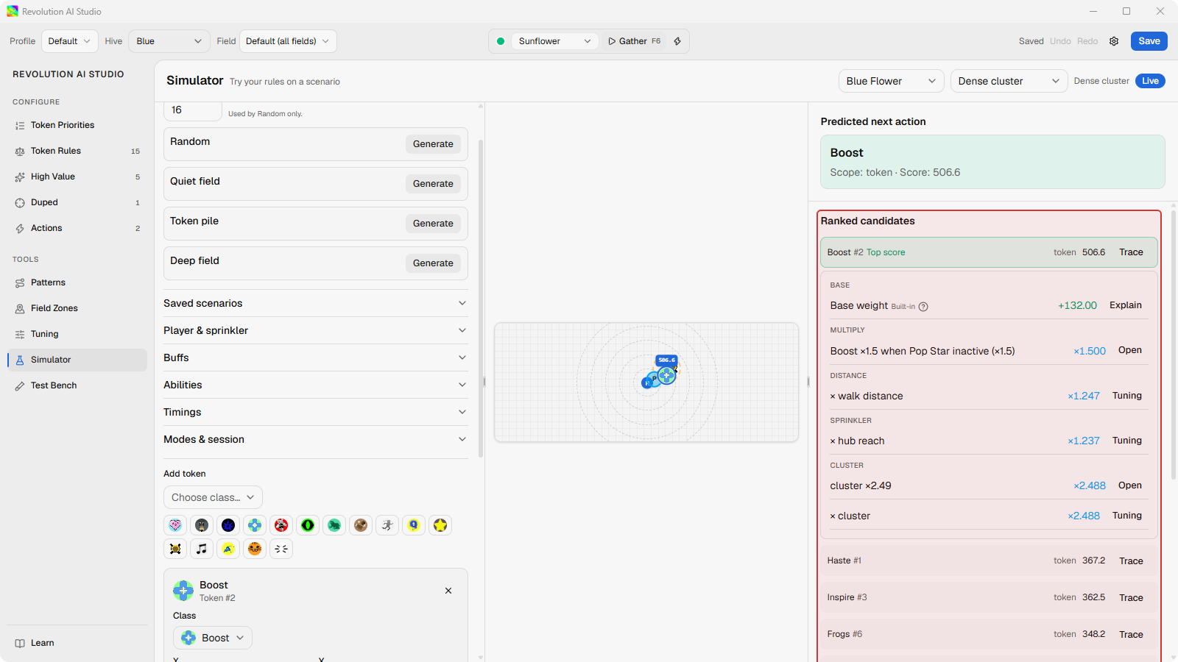This screenshot has height=662, width=1178.
Task: Add the yellow and black beetle token
Action: 175,549
